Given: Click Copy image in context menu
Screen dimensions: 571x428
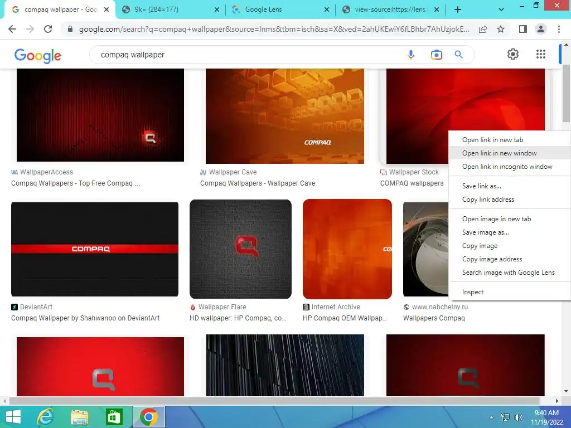Looking at the screenshot, I should coord(510,246).
